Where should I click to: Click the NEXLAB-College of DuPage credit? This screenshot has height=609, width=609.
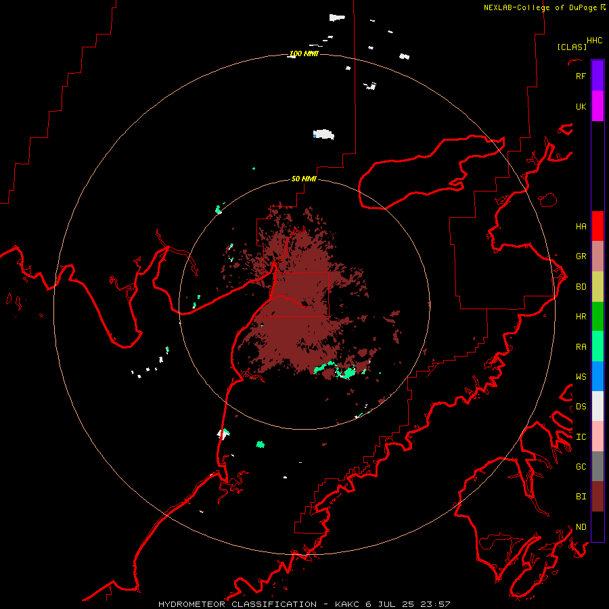[540, 7]
